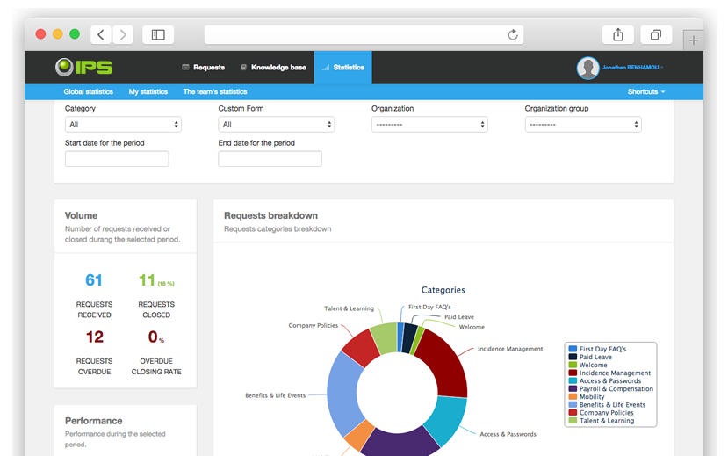Toggle First Day FAQ's legend swatch
This screenshot has height=456, width=728.
[573, 349]
